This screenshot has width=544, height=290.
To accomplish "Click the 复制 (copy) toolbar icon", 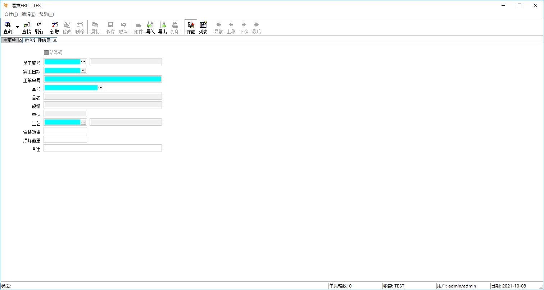I will point(95,28).
